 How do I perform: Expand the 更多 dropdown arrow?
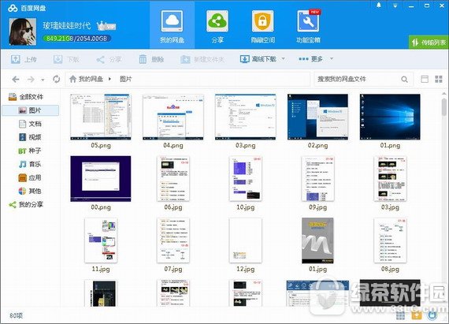(332, 58)
